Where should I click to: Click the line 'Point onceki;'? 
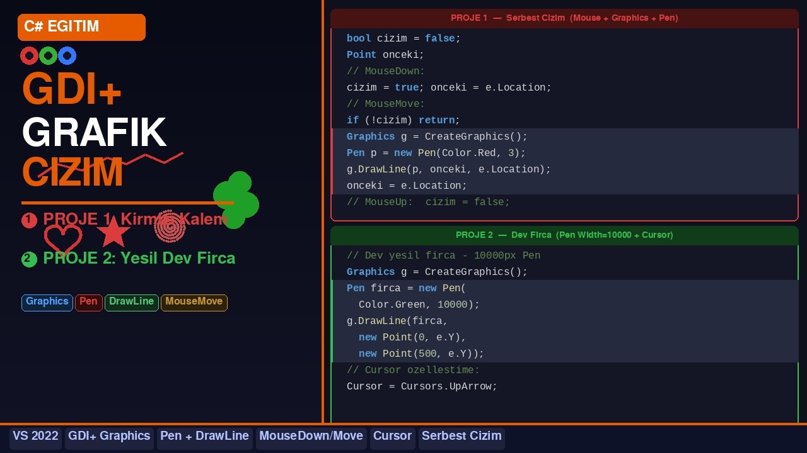click(x=385, y=55)
